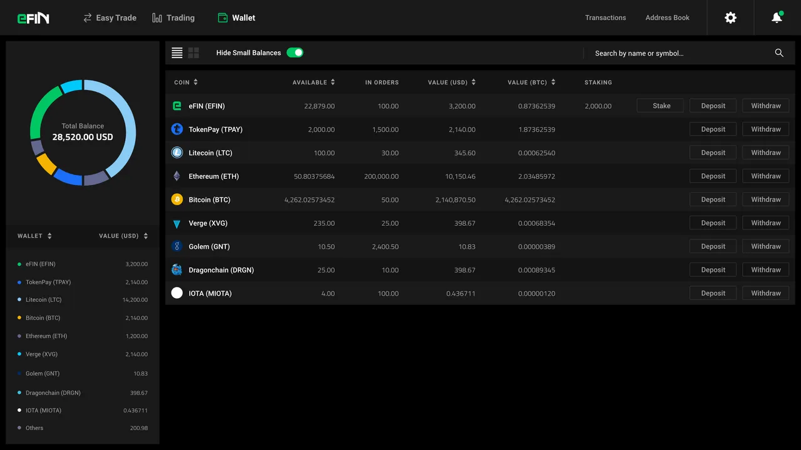801x450 pixels.
Task: Sort by Value (USD) column
Action: (452, 82)
